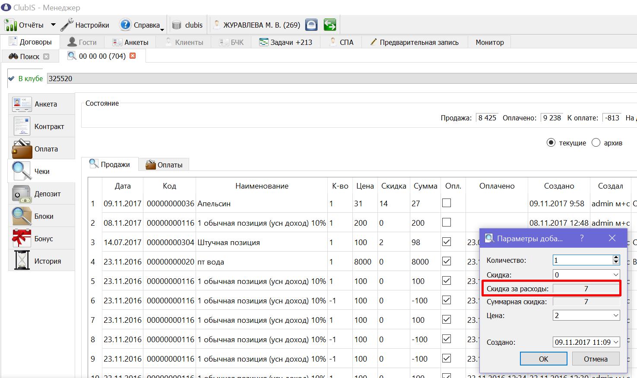Toggle paid checkbox for row 7
This screenshot has height=378, width=637.
[447, 319]
